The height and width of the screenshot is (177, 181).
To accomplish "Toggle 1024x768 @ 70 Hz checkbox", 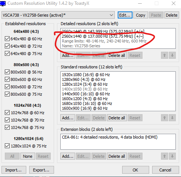I will [x=7, y=120].
